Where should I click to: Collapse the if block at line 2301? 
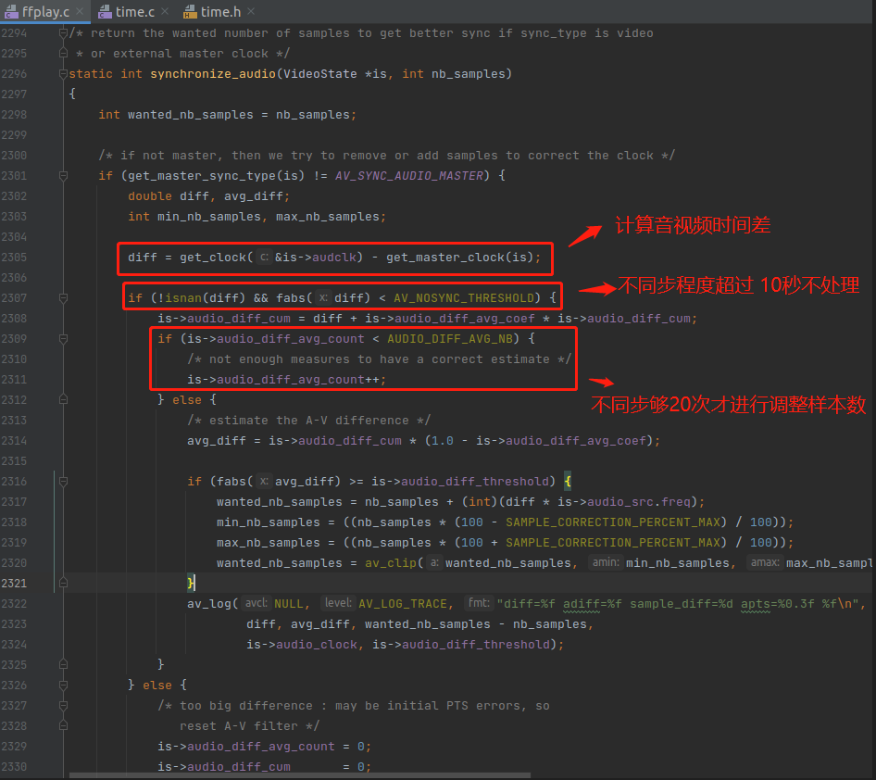click(x=63, y=176)
